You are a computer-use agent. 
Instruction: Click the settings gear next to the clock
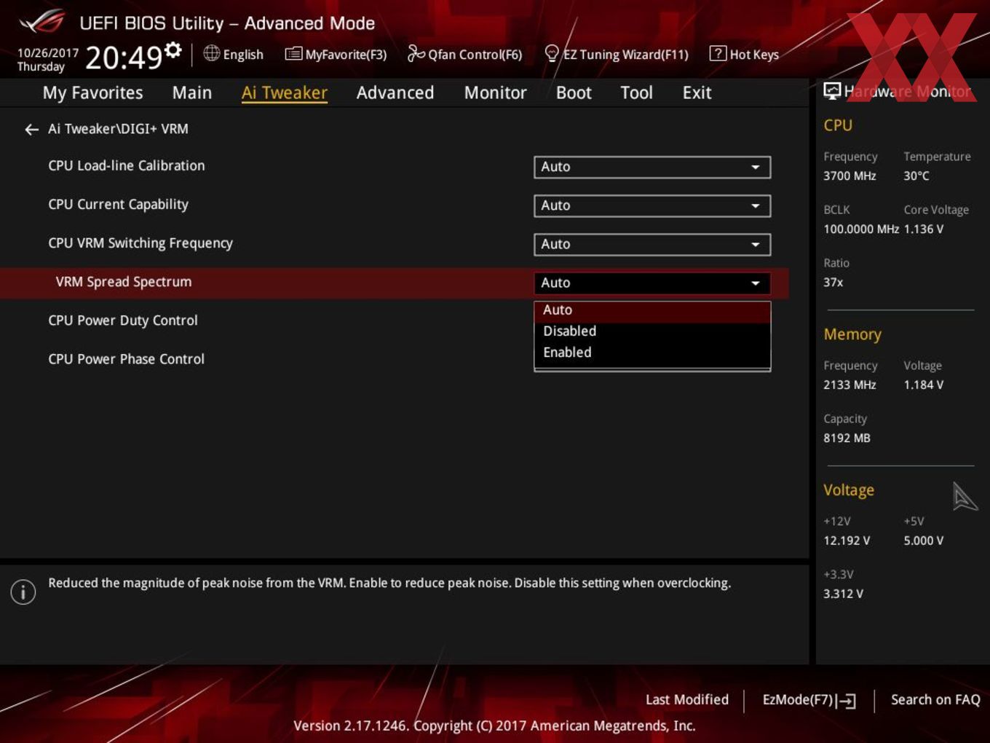point(173,50)
